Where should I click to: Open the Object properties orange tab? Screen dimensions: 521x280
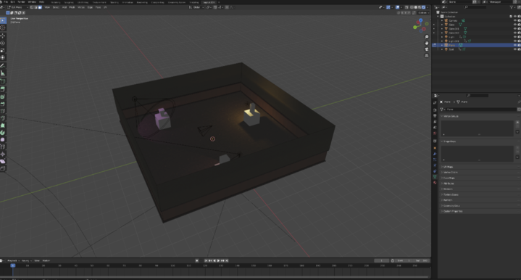tap(435, 148)
